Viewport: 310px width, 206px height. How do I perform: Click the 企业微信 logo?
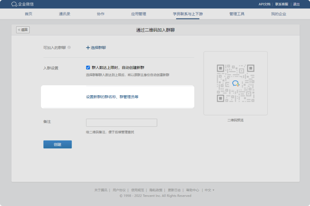coord(23,4)
